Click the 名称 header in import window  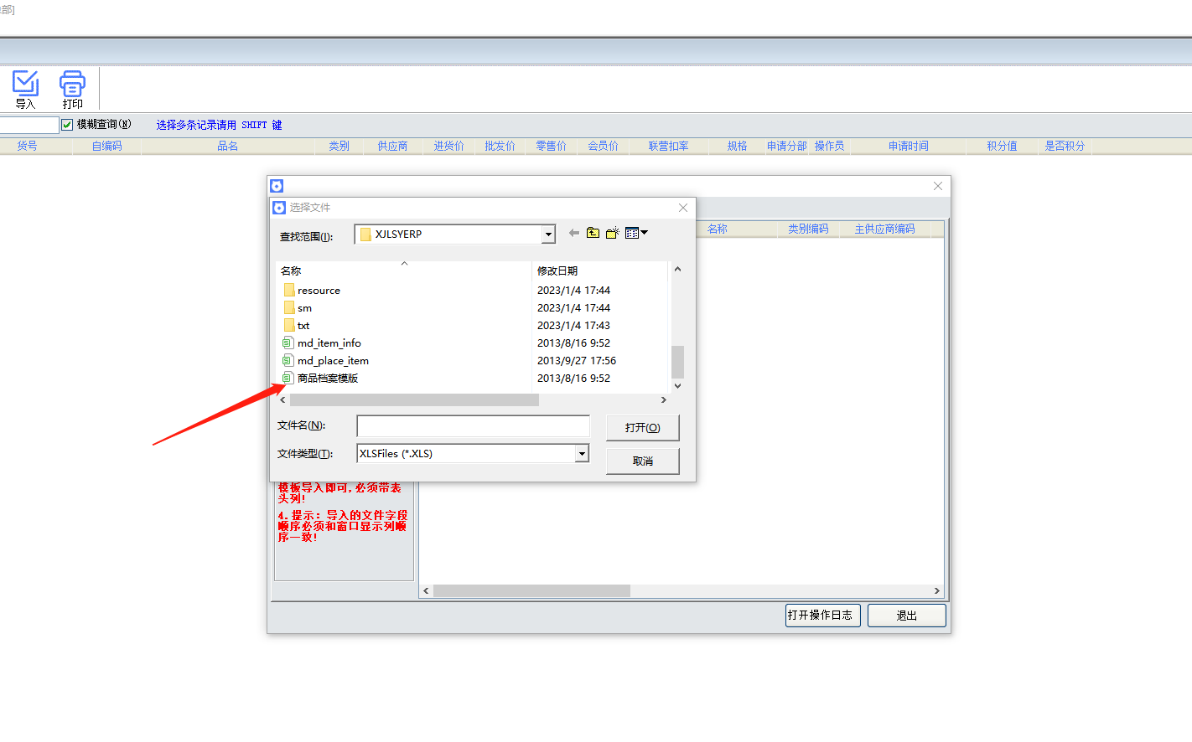[x=718, y=229]
